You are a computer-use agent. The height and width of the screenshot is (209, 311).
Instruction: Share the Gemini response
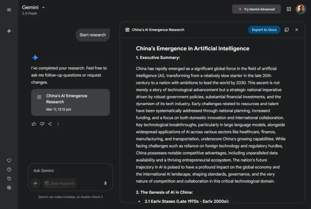point(50,124)
